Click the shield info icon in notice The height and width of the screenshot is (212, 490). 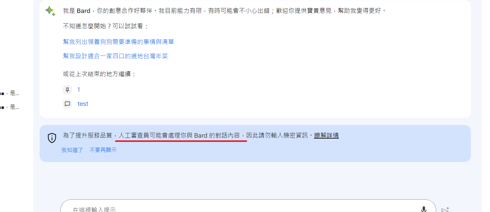point(52,138)
